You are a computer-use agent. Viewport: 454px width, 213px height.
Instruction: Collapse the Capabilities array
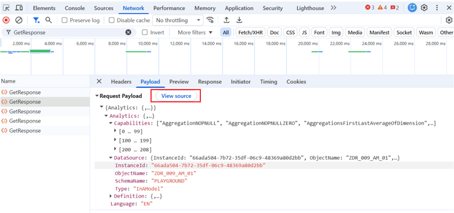coord(111,123)
